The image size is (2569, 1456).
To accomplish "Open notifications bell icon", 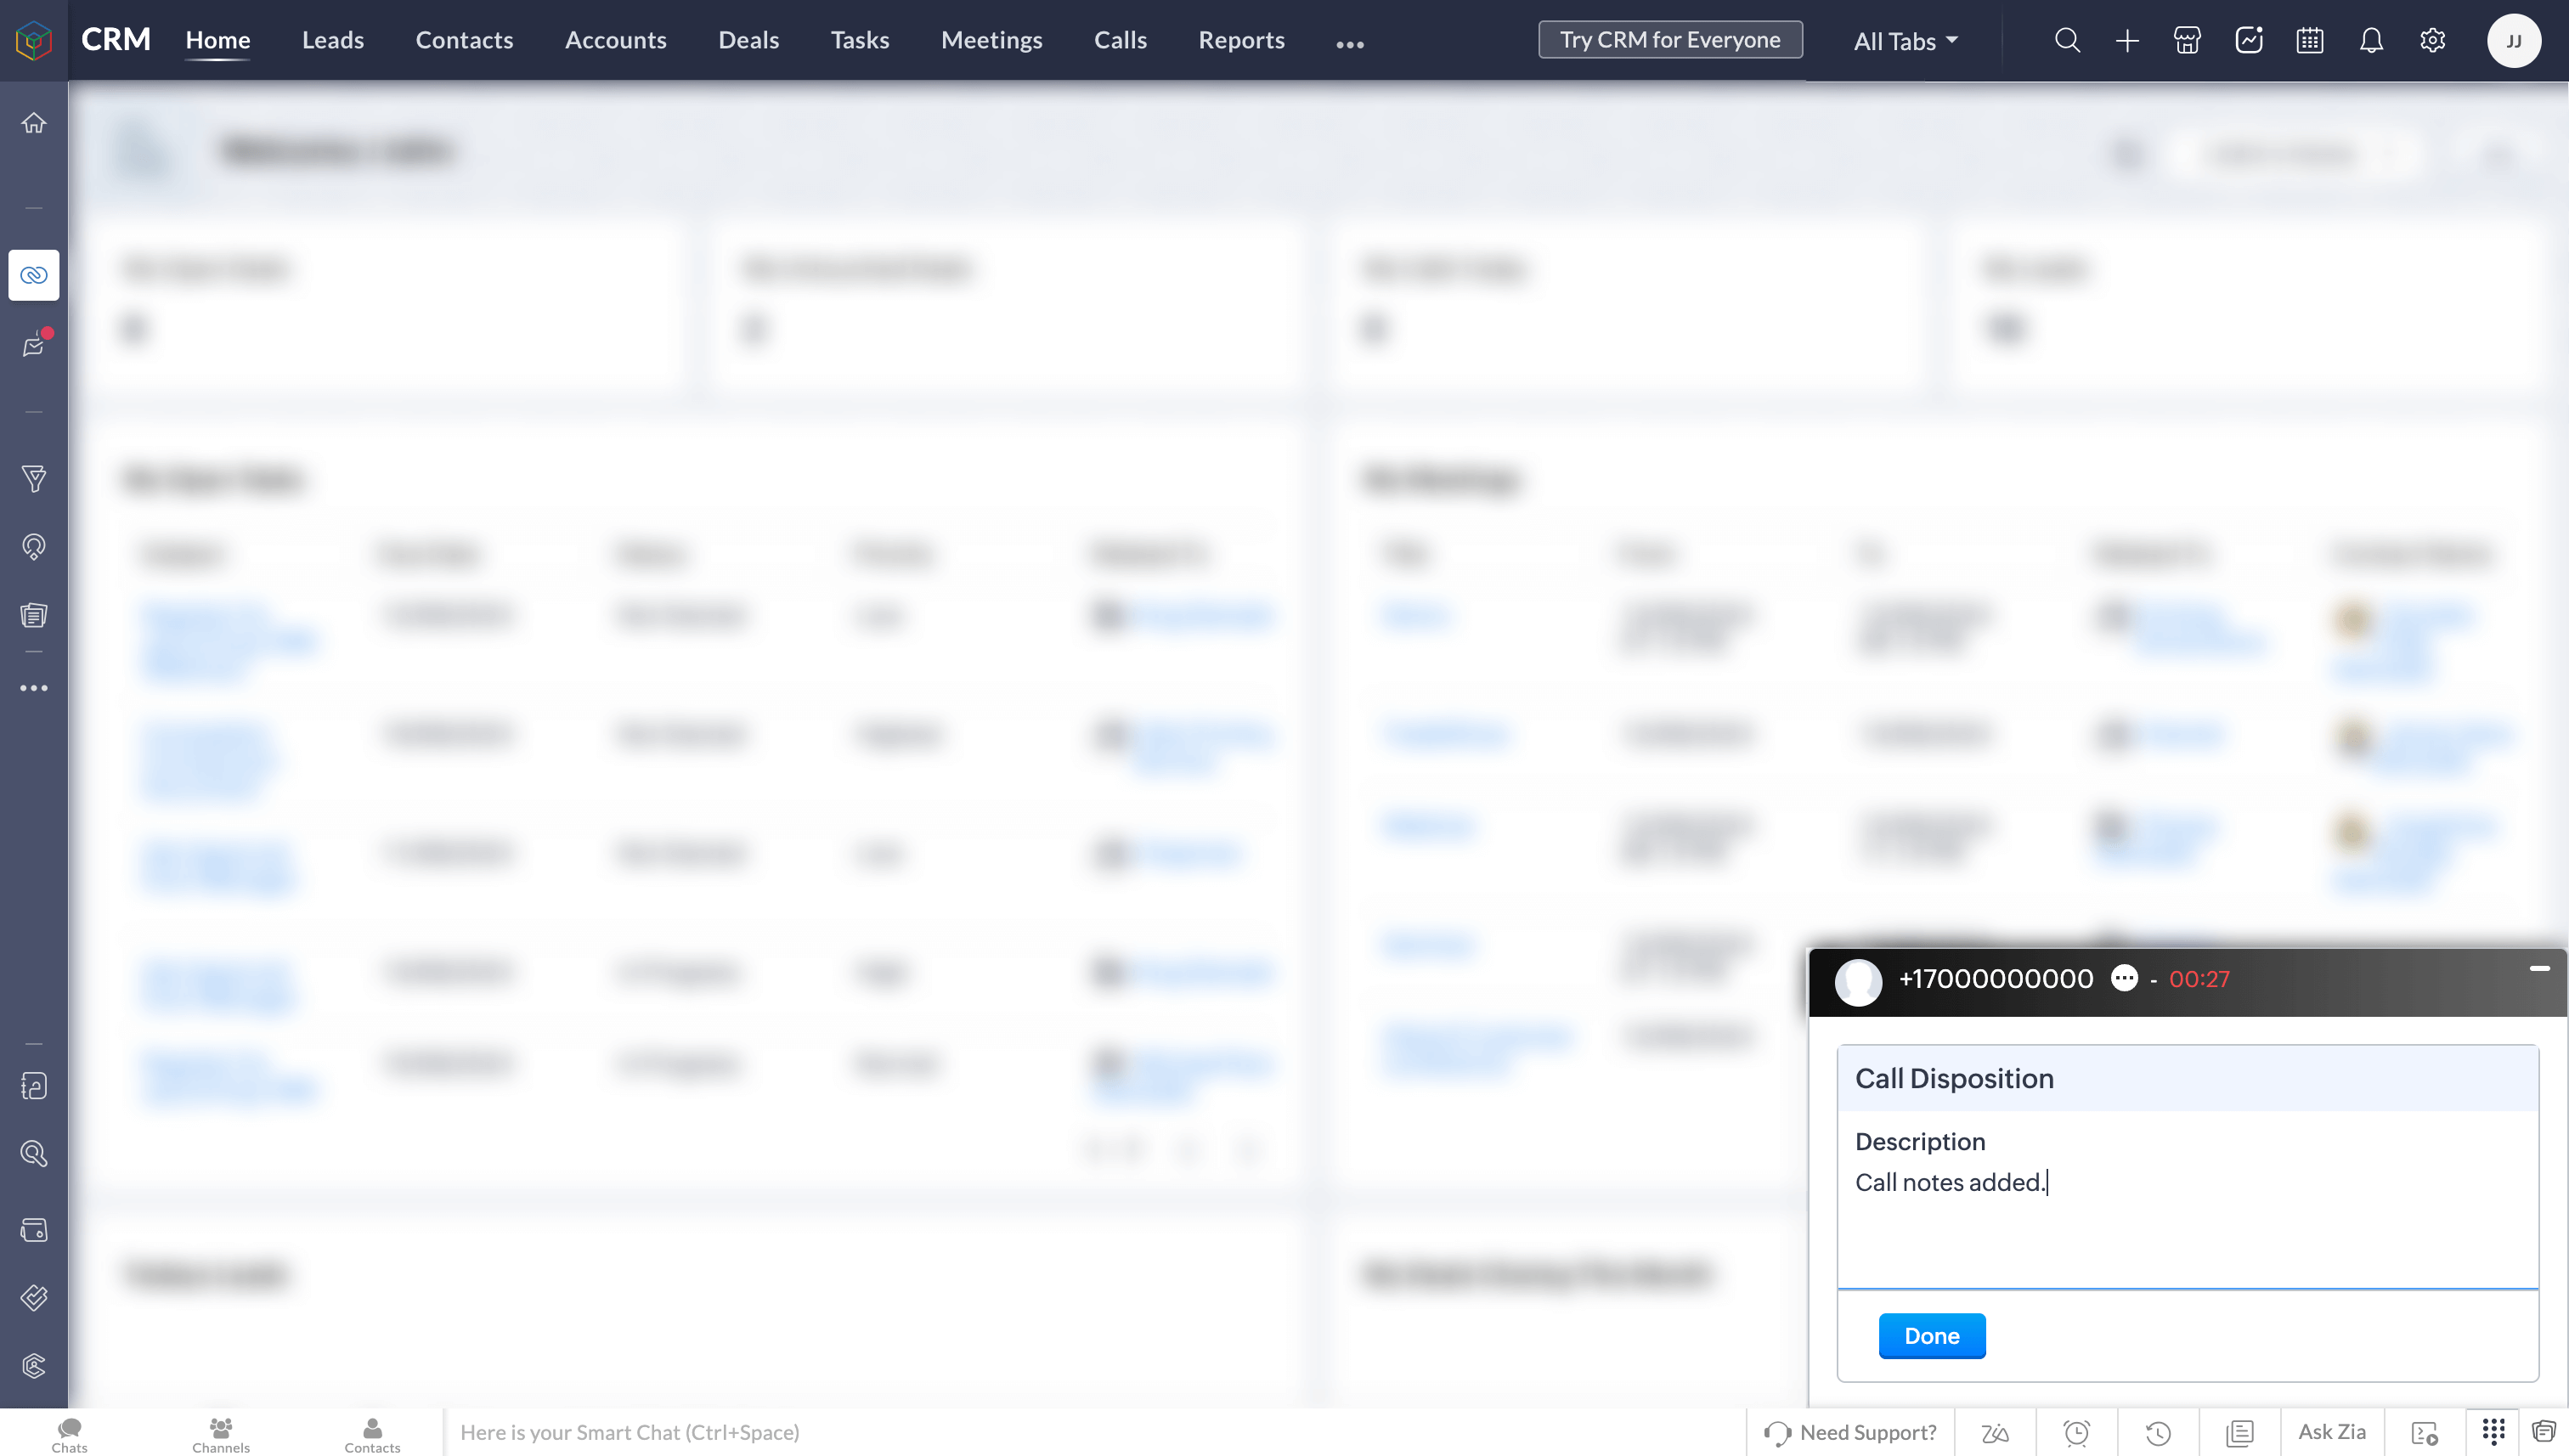I will [2371, 40].
